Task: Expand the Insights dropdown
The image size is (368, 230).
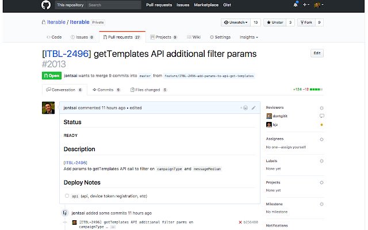Action: coord(249,37)
